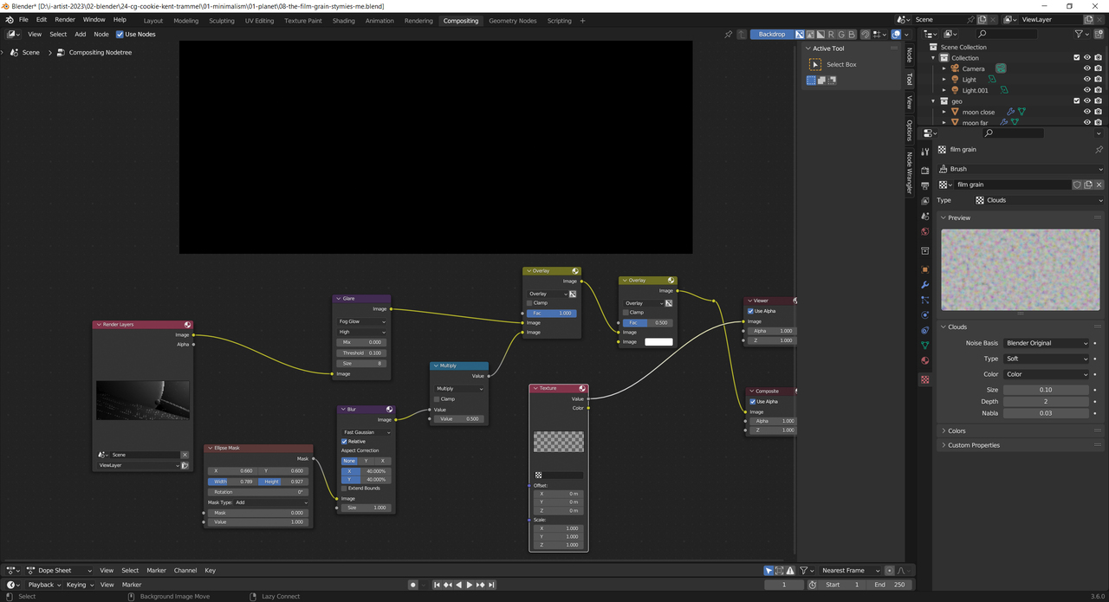Image resolution: width=1109 pixels, height=602 pixels.
Task: Open the Noise Basis dropdown
Action: pos(1046,343)
